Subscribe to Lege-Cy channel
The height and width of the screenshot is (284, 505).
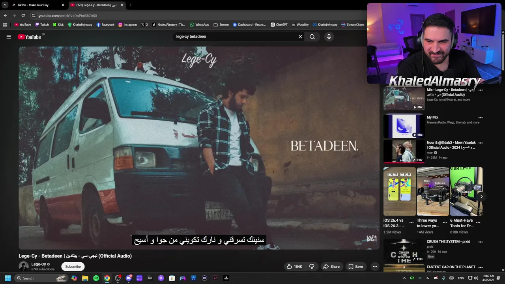coord(73,267)
